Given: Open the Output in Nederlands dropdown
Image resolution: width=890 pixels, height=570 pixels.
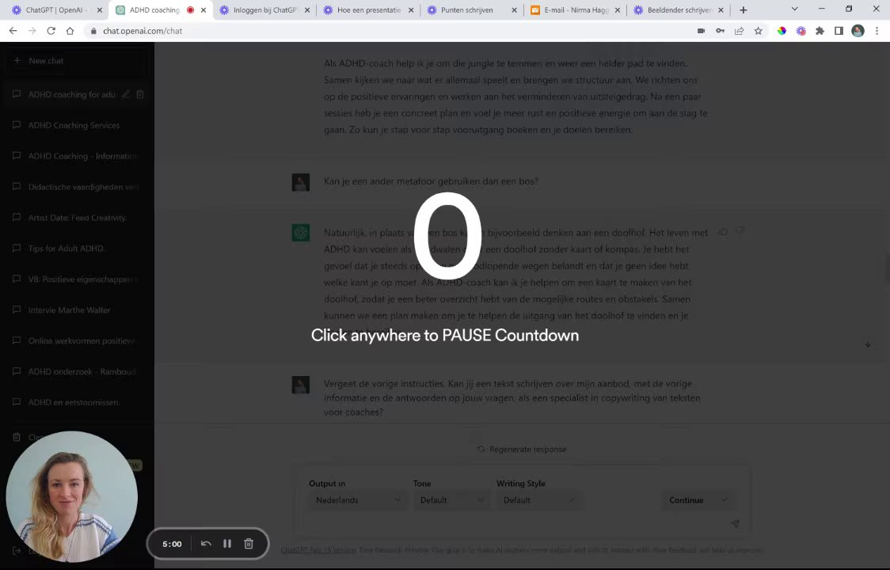Looking at the screenshot, I should pos(358,500).
